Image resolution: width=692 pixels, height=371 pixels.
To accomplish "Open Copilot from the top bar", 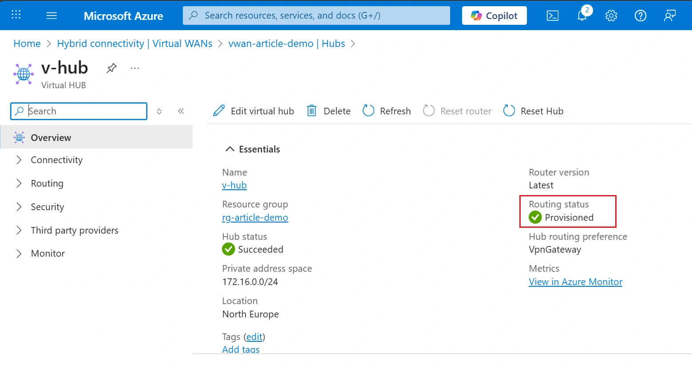I will coord(494,16).
